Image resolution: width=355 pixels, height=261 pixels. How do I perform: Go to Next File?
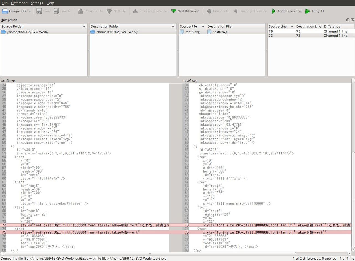click(x=116, y=11)
